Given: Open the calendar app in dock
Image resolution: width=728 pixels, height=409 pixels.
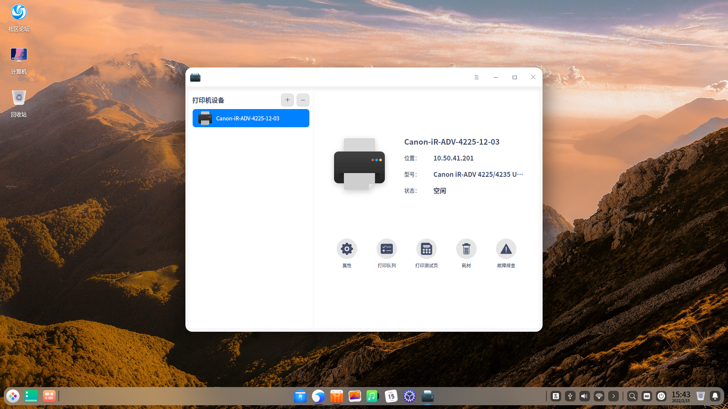Looking at the screenshot, I should click(x=391, y=396).
